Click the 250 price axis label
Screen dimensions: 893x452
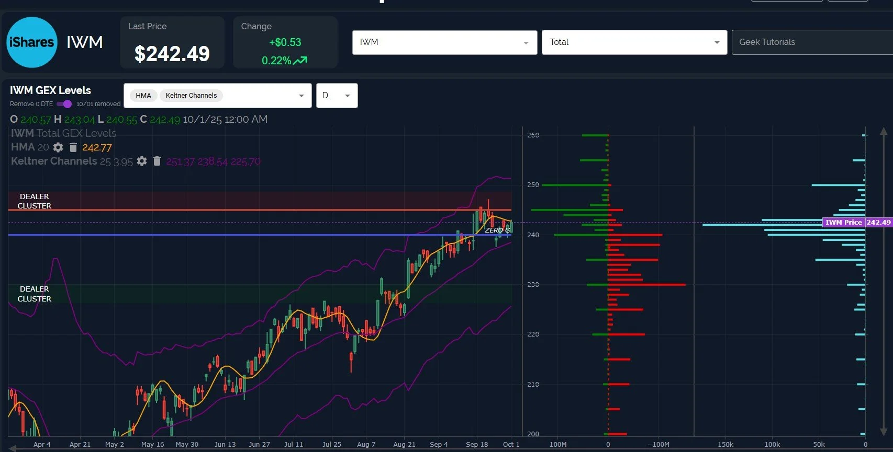coord(533,185)
